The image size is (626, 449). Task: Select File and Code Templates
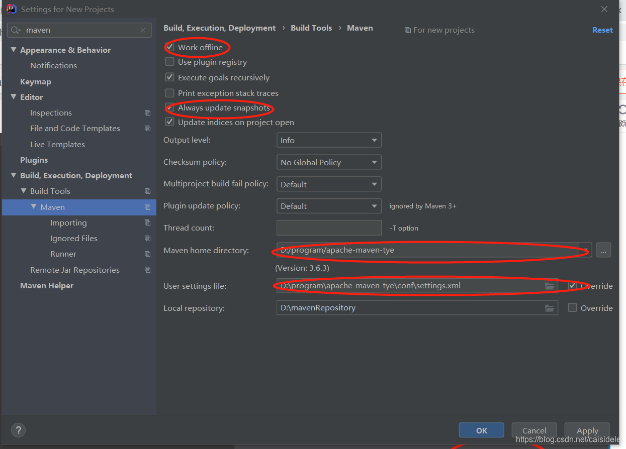(75, 129)
